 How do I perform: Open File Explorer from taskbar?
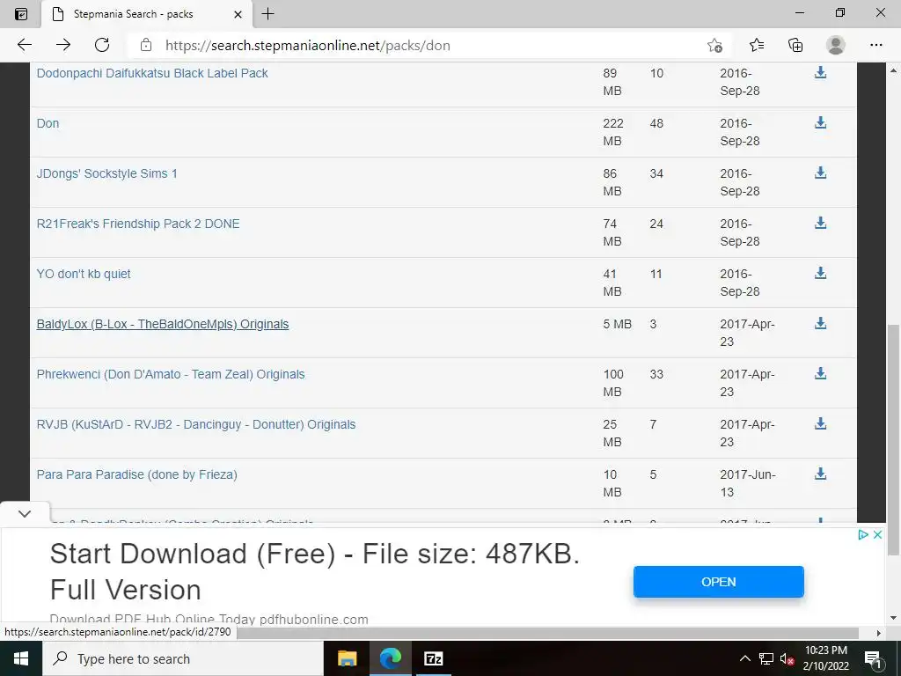click(347, 658)
